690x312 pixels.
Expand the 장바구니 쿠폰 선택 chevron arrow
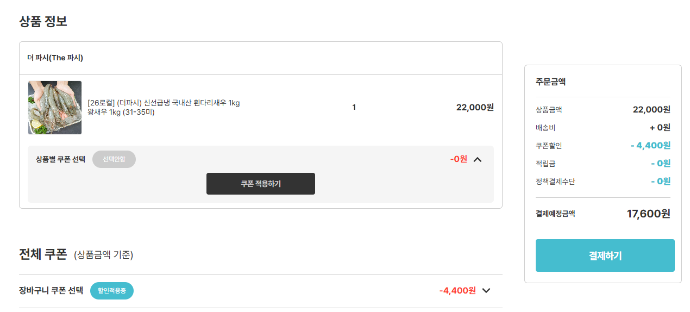point(486,291)
